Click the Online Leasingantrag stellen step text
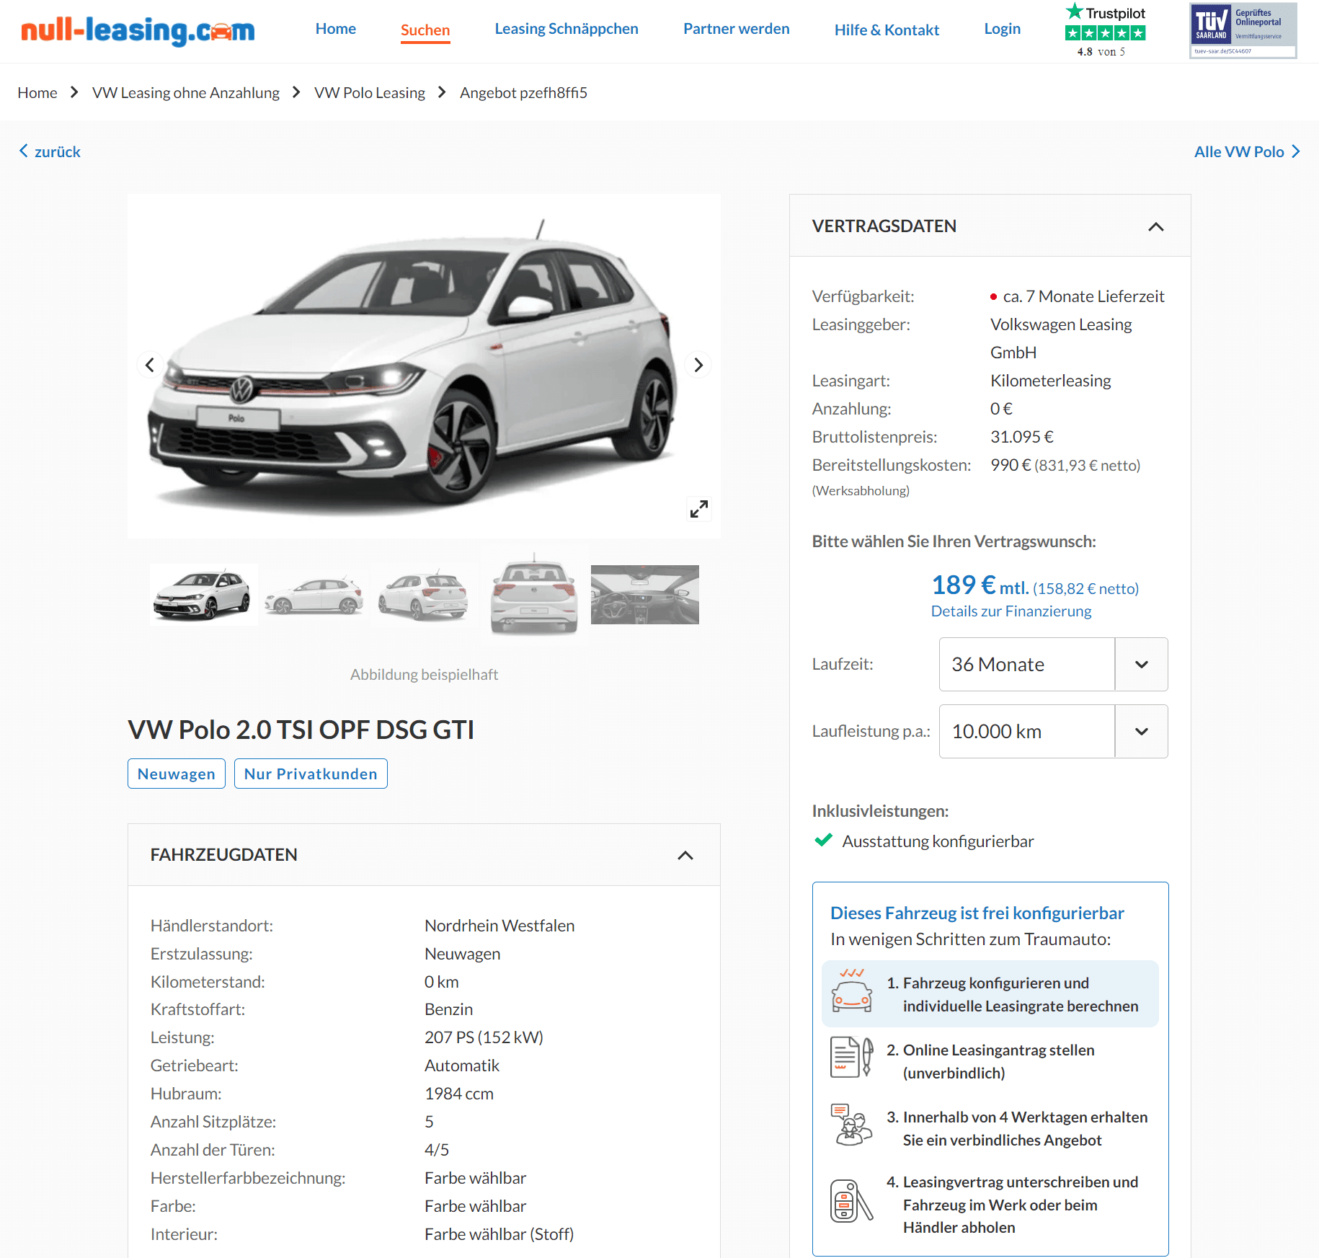 click(998, 1061)
